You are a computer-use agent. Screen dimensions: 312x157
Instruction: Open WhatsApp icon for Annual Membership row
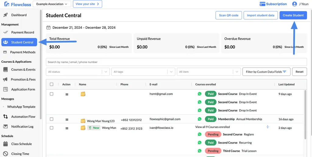[x=200, y=119]
